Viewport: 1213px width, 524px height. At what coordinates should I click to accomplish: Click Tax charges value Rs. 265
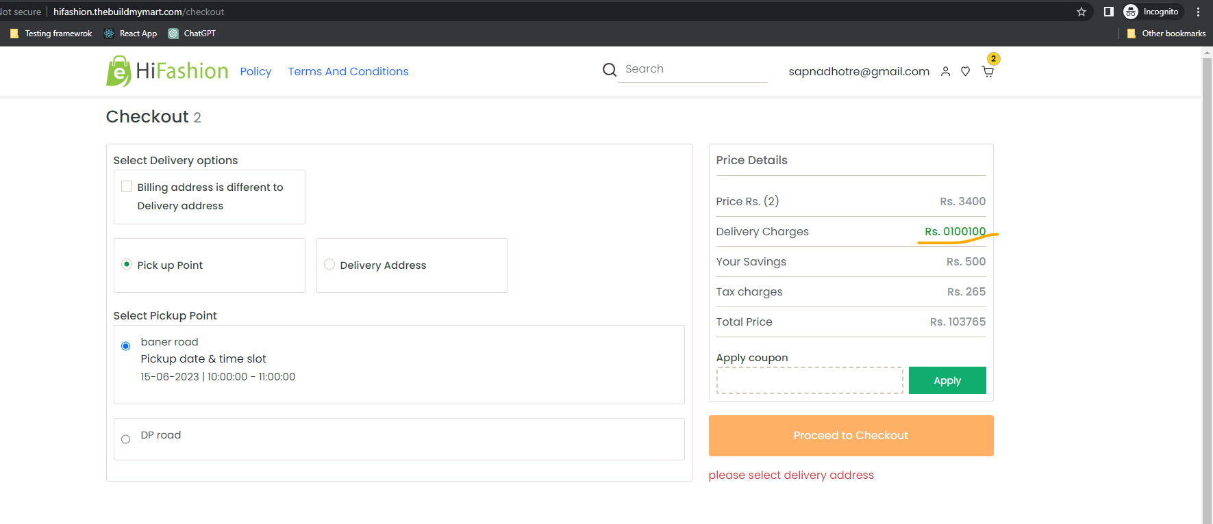[966, 292]
